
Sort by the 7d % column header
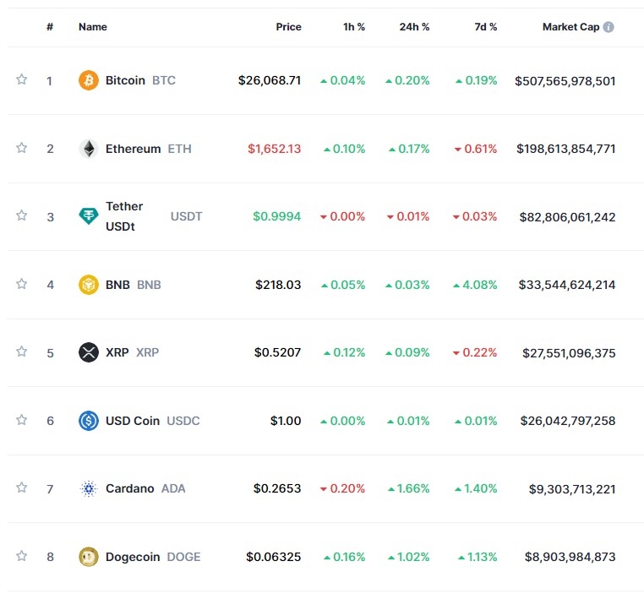click(485, 27)
